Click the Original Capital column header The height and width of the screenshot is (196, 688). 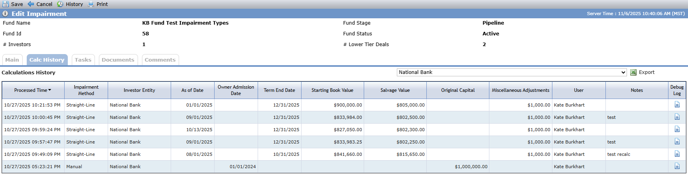[x=458, y=90]
